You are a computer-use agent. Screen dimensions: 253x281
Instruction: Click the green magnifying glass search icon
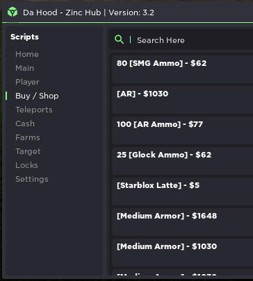pyautogui.click(x=119, y=40)
